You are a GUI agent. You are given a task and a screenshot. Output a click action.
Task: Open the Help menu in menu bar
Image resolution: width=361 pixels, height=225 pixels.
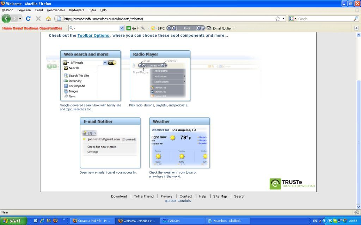[x=103, y=10]
